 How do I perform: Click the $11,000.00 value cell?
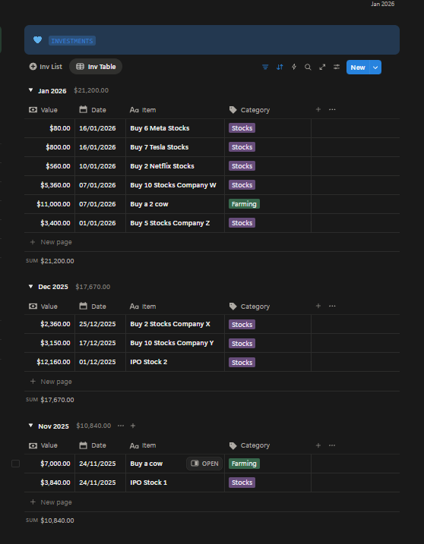(x=49, y=204)
